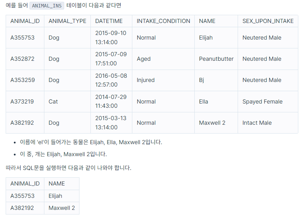
Task: Select the Maxwell 2 cell in the result table
Action: [62, 208]
